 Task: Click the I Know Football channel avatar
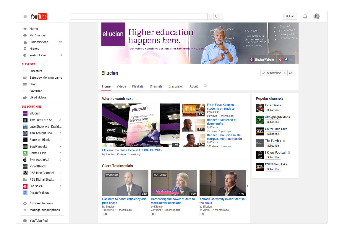[260, 155]
